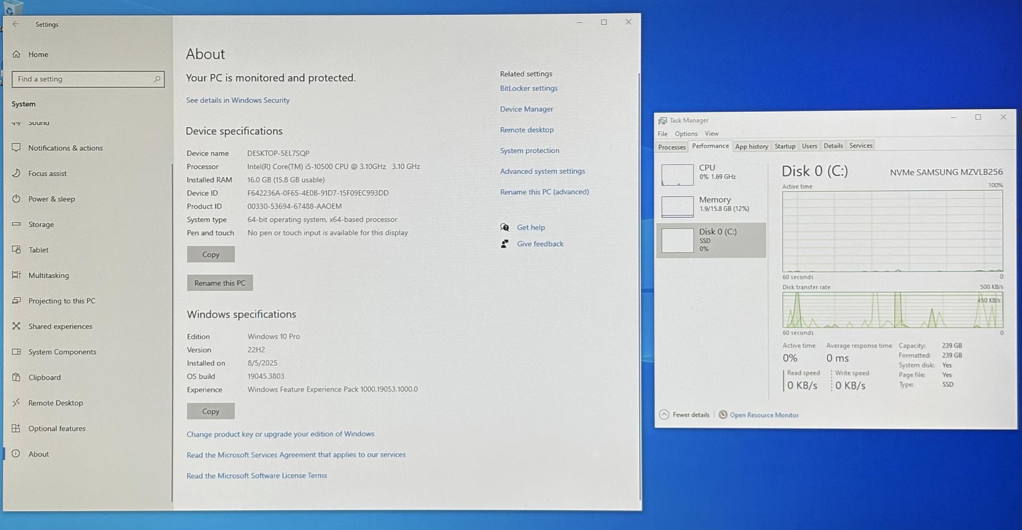The image size is (1022, 530).
Task: Select the Windows 10 Pro edition text
Action: click(x=274, y=337)
